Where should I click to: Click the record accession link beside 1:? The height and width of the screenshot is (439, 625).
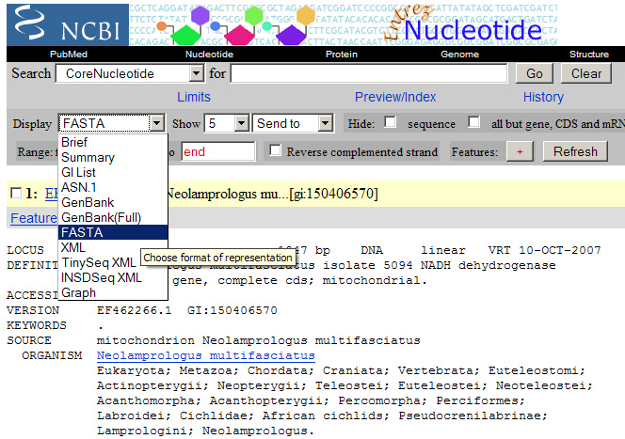coord(52,194)
